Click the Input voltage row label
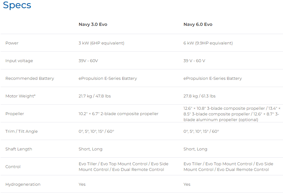This screenshot has width=283, height=193. (x=19, y=61)
